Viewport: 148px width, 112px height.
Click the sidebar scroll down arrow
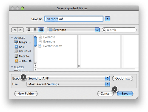35,69
